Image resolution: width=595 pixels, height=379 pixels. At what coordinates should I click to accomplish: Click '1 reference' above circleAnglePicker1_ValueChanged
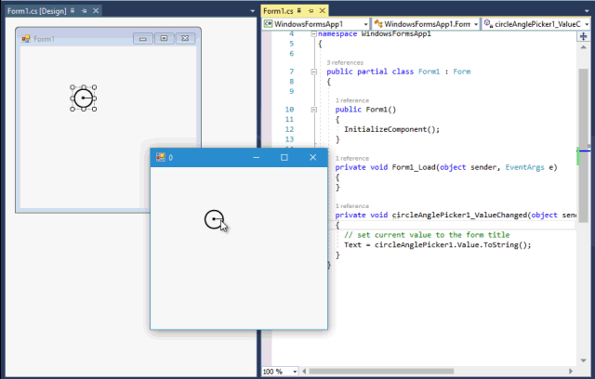(x=352, y=206)
